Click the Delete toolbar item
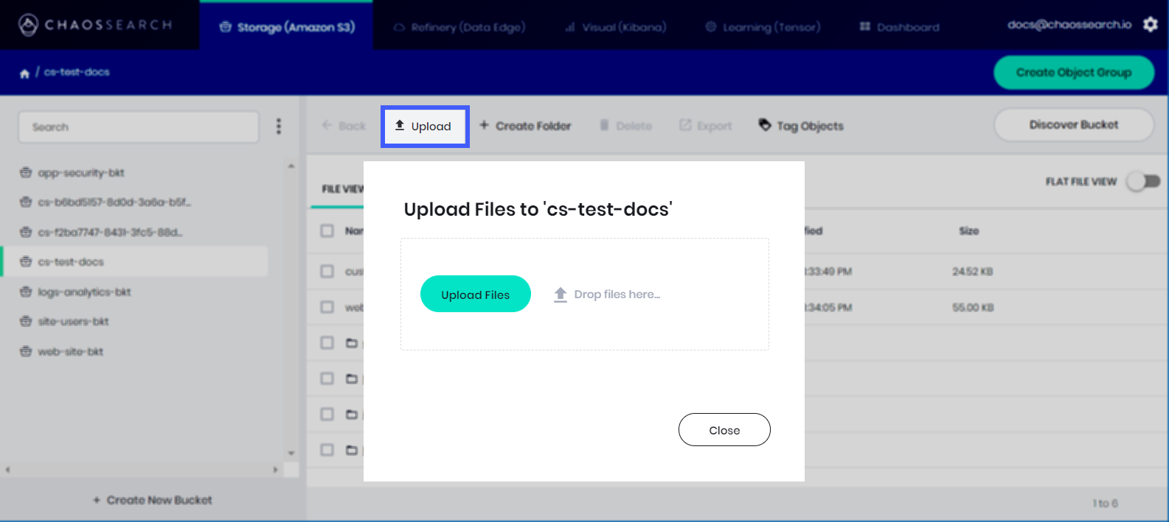This screenshot has width=1169, height=522. click(x=625, y=126)
